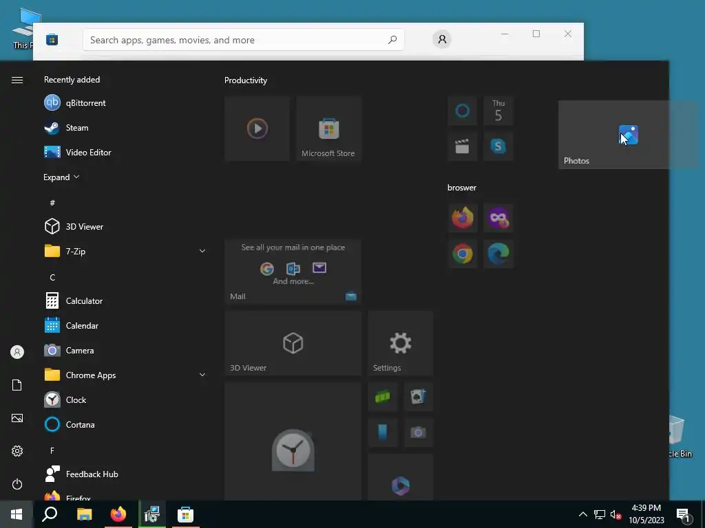Click the muted volume tray icon
Viewport: 705px width, 528px height.
point(616,514)
